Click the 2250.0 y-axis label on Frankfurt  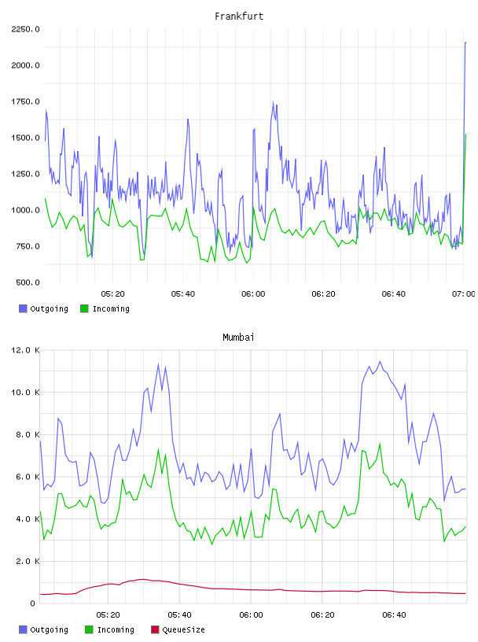point(25,29)
